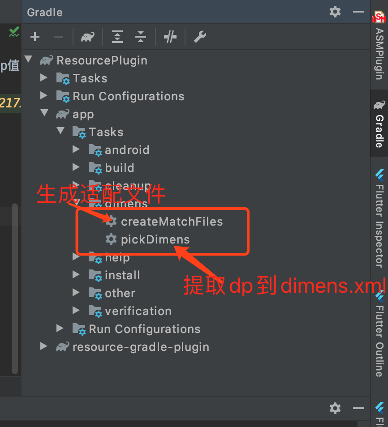Image resolution: width=388 pixels, height=427 pixels.
Task: Select the verification group label
Action: pyautogui.click(x=138, y=311)
